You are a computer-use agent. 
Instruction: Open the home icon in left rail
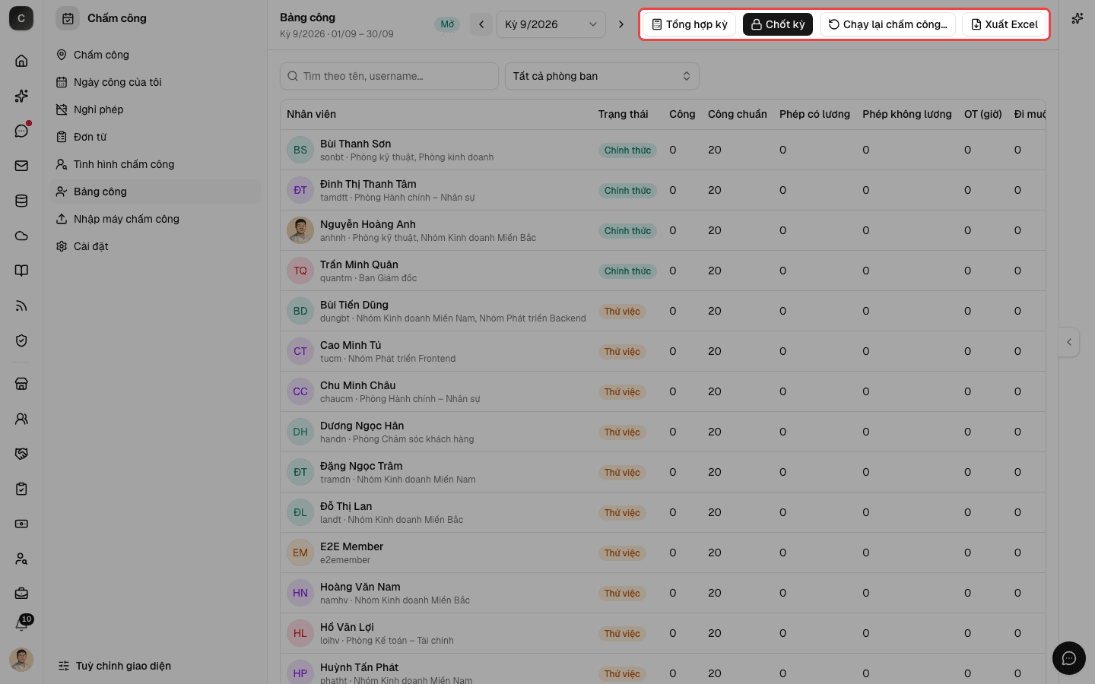[21, 61]
